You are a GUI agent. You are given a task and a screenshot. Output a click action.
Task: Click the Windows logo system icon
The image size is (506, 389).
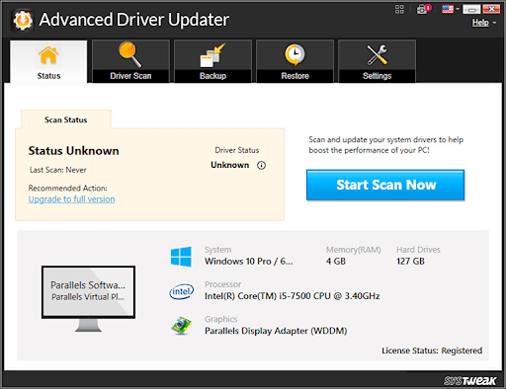(181, 257)
